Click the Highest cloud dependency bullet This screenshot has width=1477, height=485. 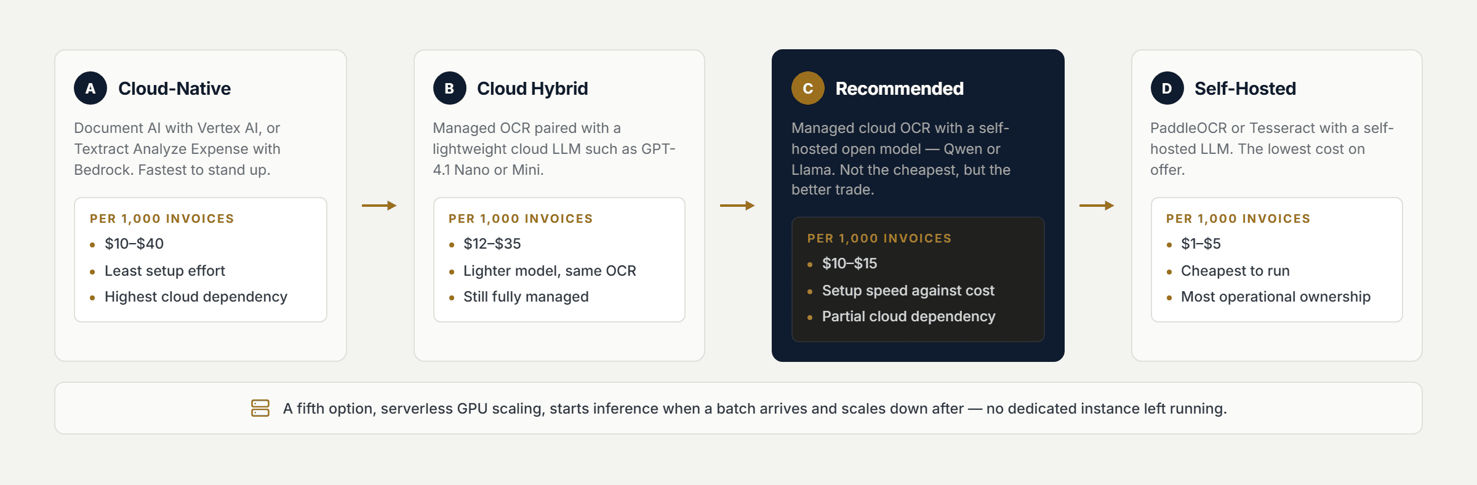point(196,297)
